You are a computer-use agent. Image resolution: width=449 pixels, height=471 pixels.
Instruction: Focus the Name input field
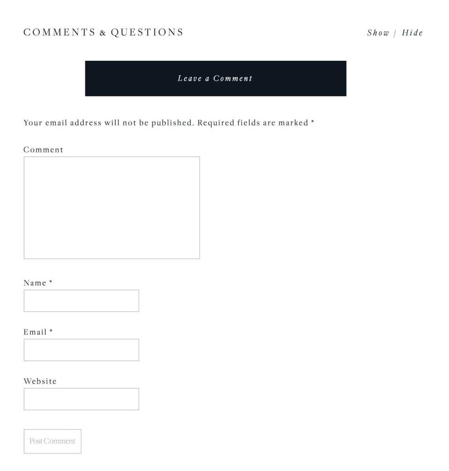click(x=81, y=300)
